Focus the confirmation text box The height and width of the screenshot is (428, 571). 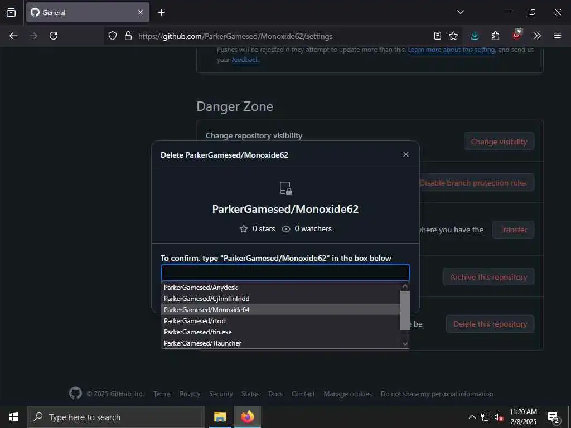(x=285, y=272)
